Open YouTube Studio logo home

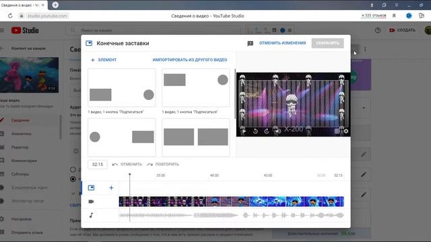pyautogui.click(x=25, y=30)
